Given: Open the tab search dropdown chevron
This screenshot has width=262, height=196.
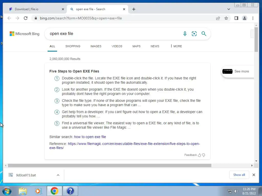Looking at the screenshot, I should (228, 9).
